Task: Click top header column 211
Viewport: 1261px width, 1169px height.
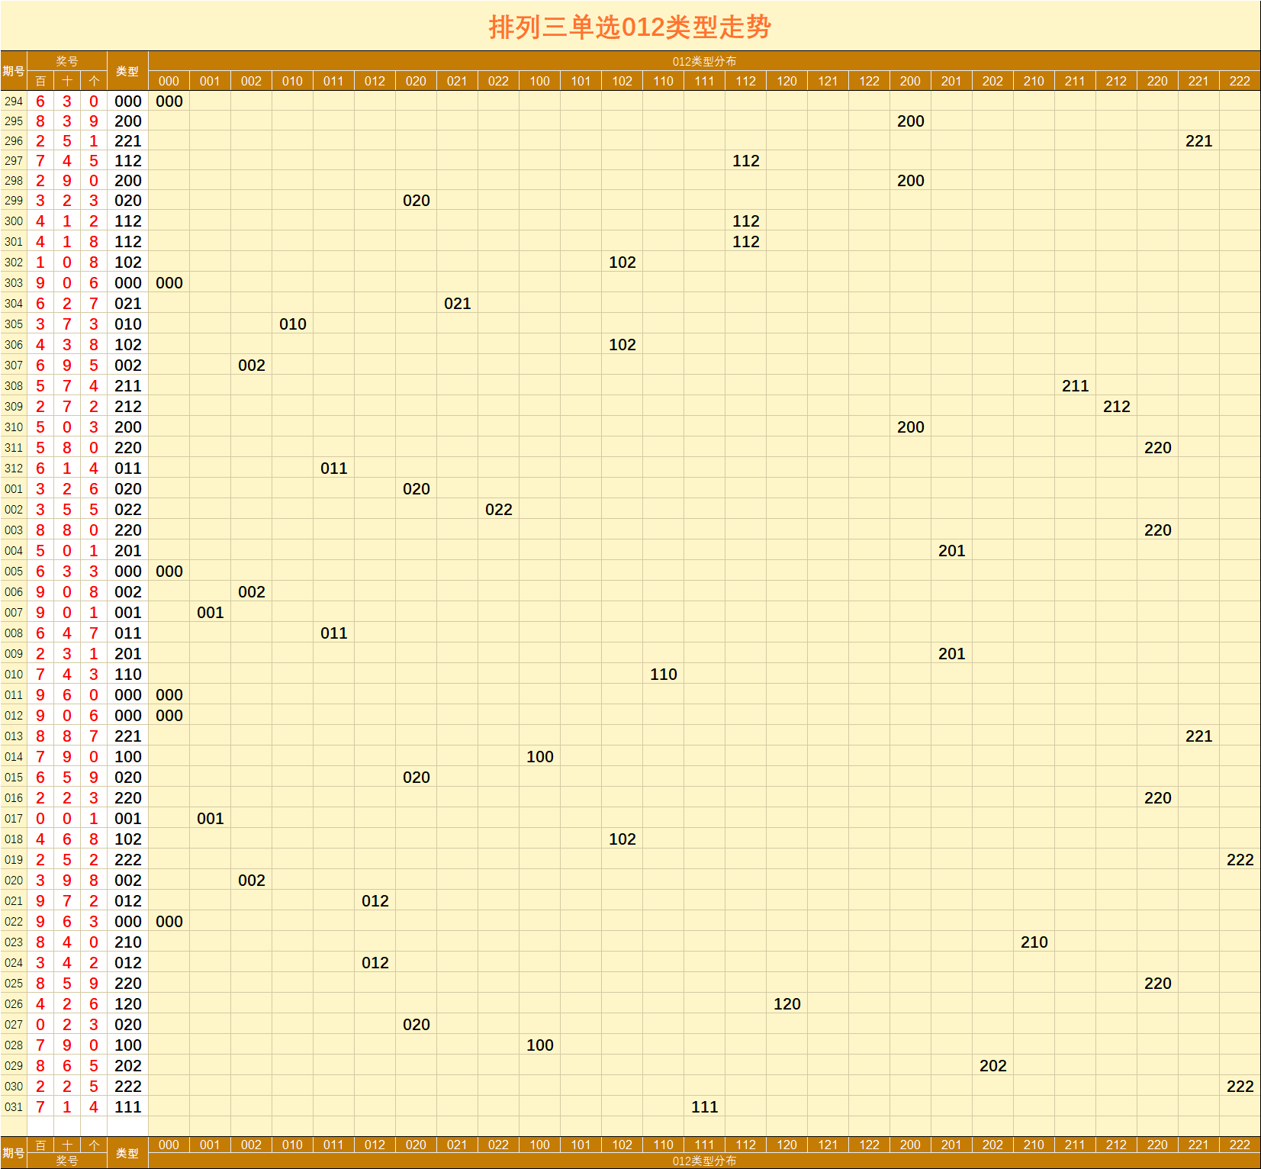Action: pyautogui.click(x=1075, y=81)
